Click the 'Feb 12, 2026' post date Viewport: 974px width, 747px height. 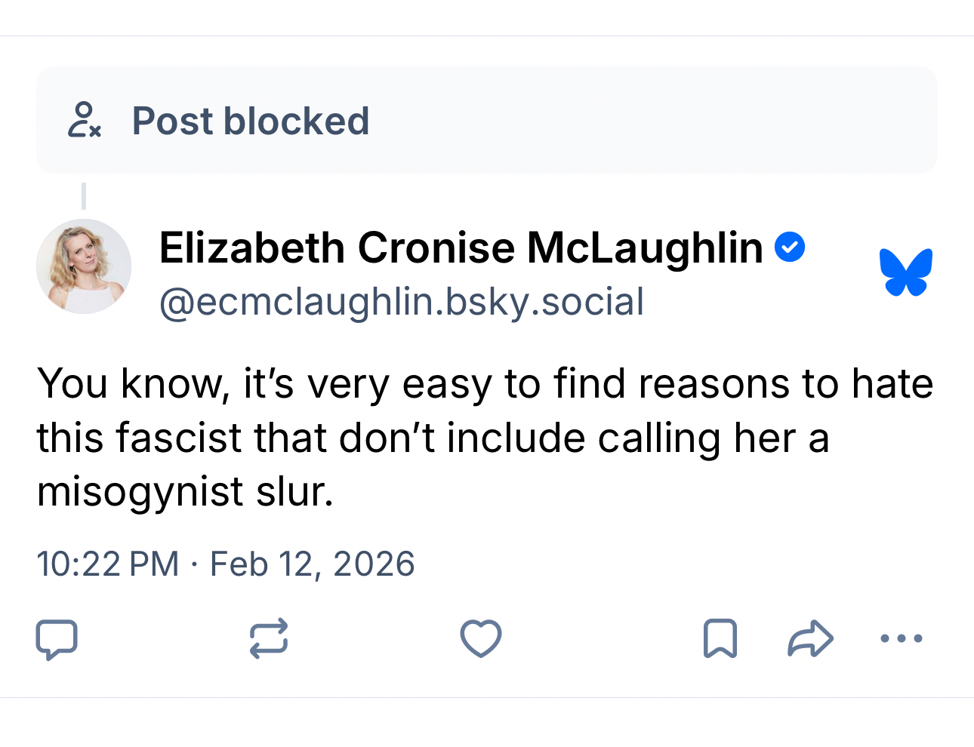pyautogui.click(x=312, y=564)
